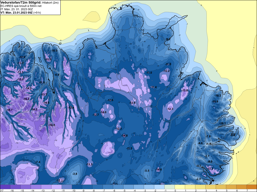This screenshot has width=257, height=192.
Task: Click the -9.2 temperature label
Action: point(168,39)
